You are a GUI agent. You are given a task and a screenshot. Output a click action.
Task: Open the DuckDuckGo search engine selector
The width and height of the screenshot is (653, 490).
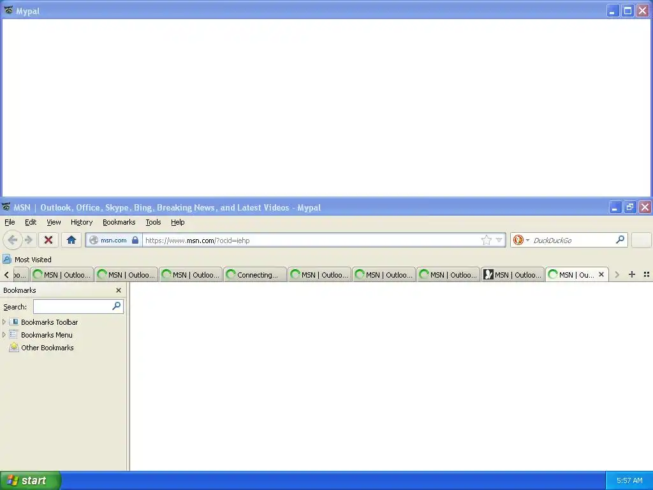521,240
